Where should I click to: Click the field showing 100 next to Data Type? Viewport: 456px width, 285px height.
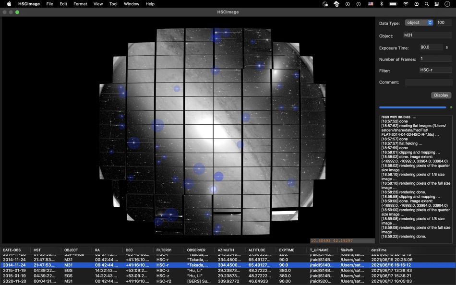pyautogui.click(x=444, y=23)
